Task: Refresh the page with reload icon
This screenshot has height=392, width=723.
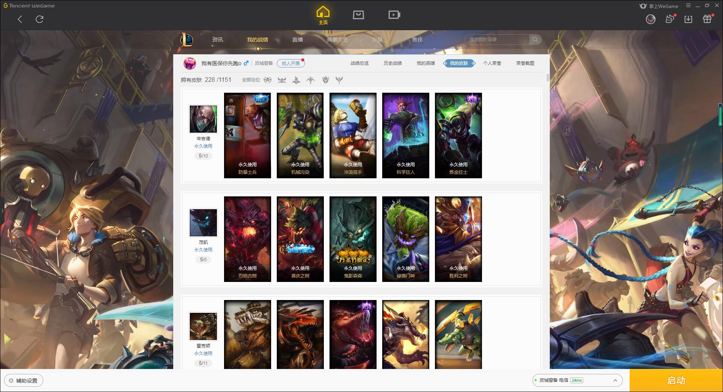Action: [x=40, y=19]
